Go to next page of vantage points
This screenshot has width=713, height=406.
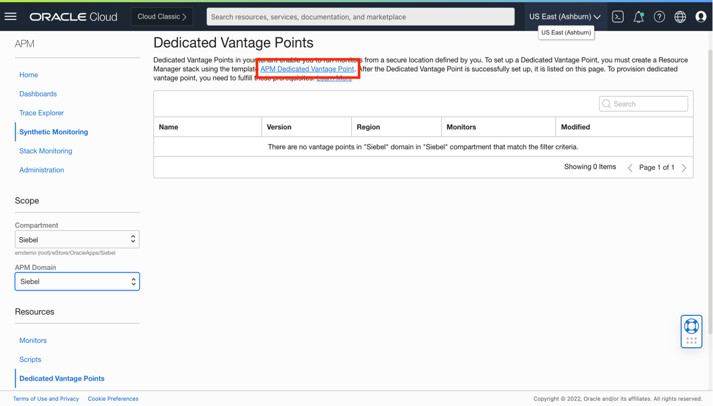click(x=684, y=168)
